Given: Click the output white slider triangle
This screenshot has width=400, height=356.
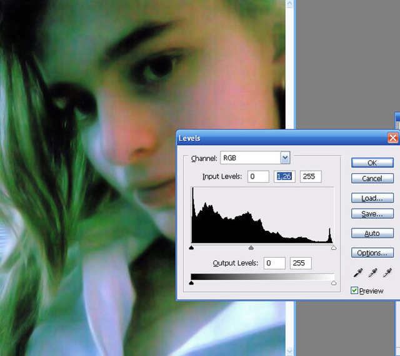Looking at the screenshot, I should point(334,283).
